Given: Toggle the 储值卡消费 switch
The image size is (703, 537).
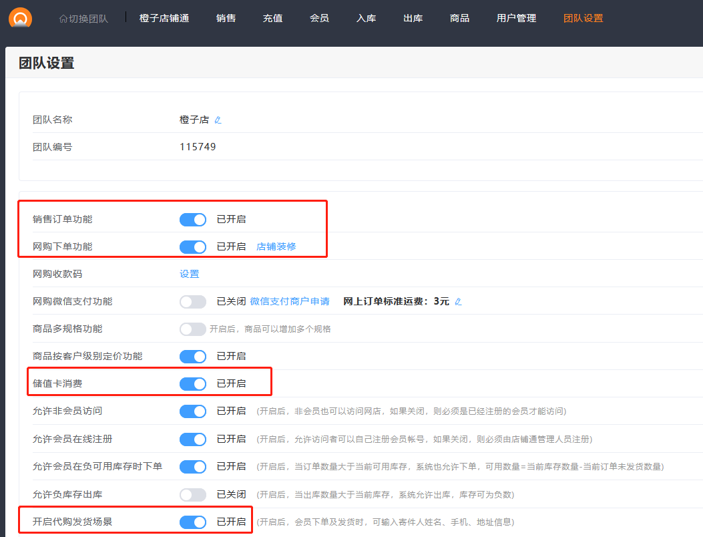Looking at the screenshot, I should tap(193, 384).
